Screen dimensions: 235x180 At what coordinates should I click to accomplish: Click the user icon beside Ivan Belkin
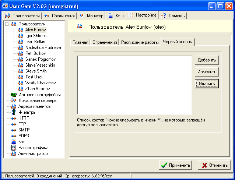click(21, 42)
